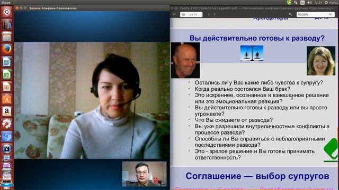339x190 pixels.
Task: Open System Settings from the launcher
Action: tap(7, 124)
